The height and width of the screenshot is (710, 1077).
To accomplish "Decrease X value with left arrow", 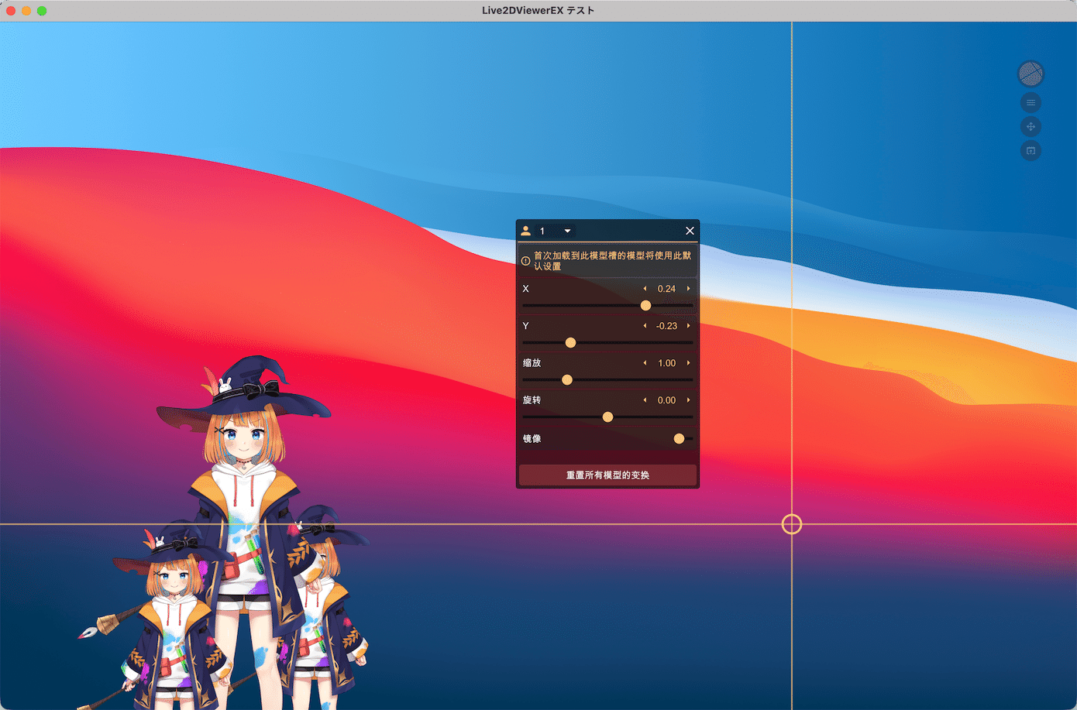I will 645,289.
